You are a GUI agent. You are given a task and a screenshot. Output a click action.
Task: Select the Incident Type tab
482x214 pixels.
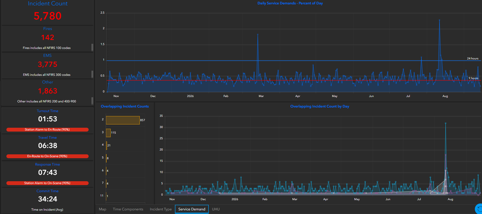pyautogui.click(x=161, y=209)
